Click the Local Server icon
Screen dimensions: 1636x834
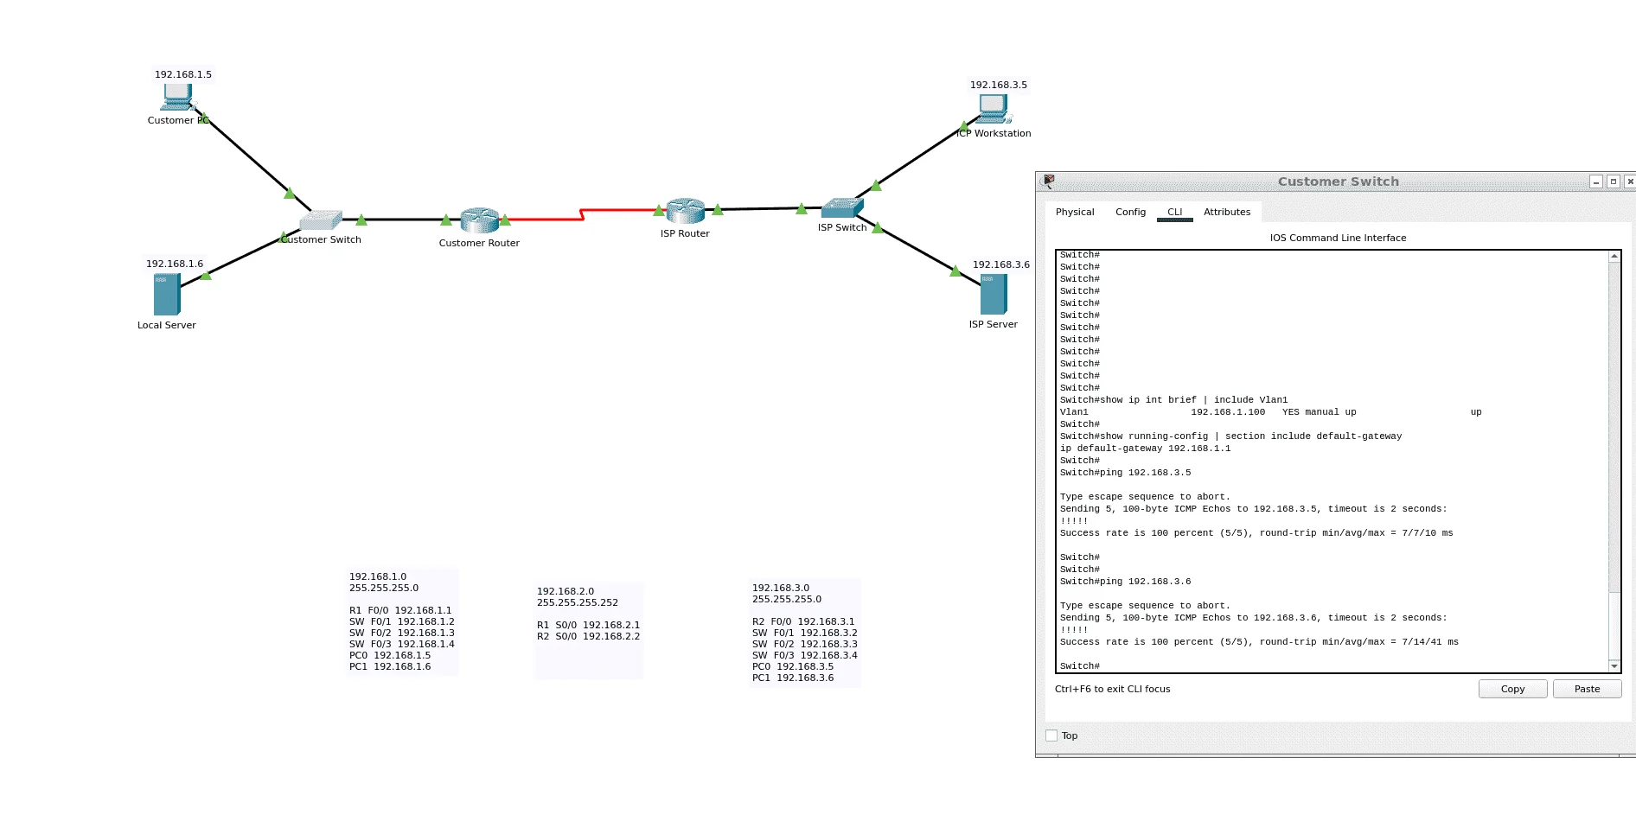(x=167, y=295)
